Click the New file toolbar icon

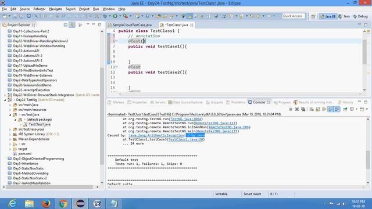coord(5,16)
